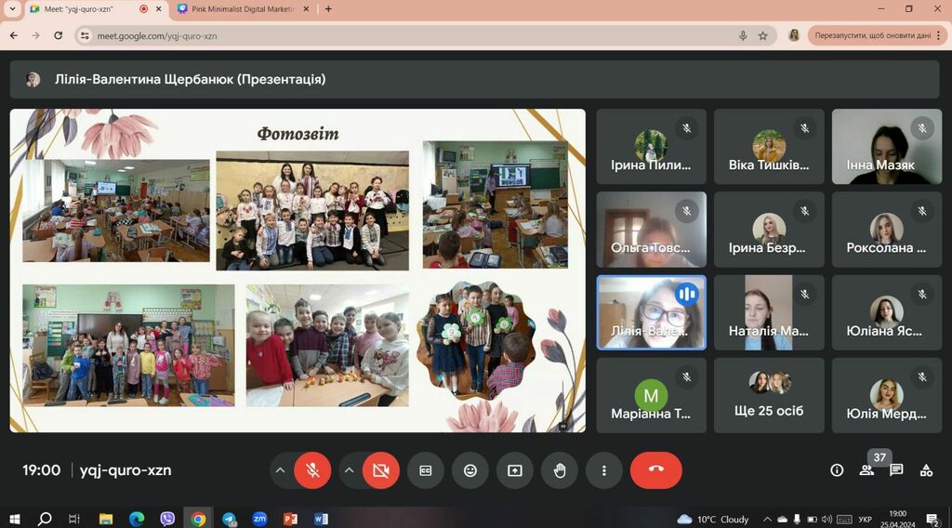Open Windows taskbar search
This screenshot has height=528, width=952.
coord(45,519)
